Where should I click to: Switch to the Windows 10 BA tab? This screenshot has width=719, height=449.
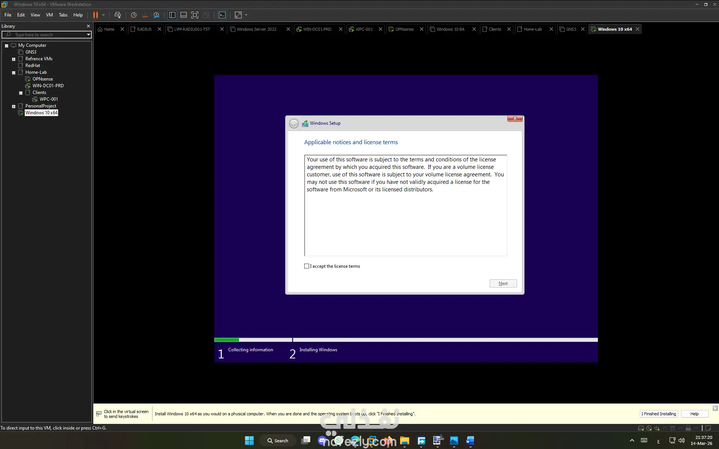[450, 29]
